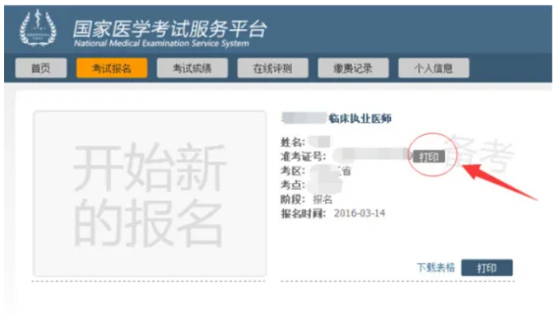Click the 考区 label
This screenshot has height=314, width=554.
[x=293, y=171]
